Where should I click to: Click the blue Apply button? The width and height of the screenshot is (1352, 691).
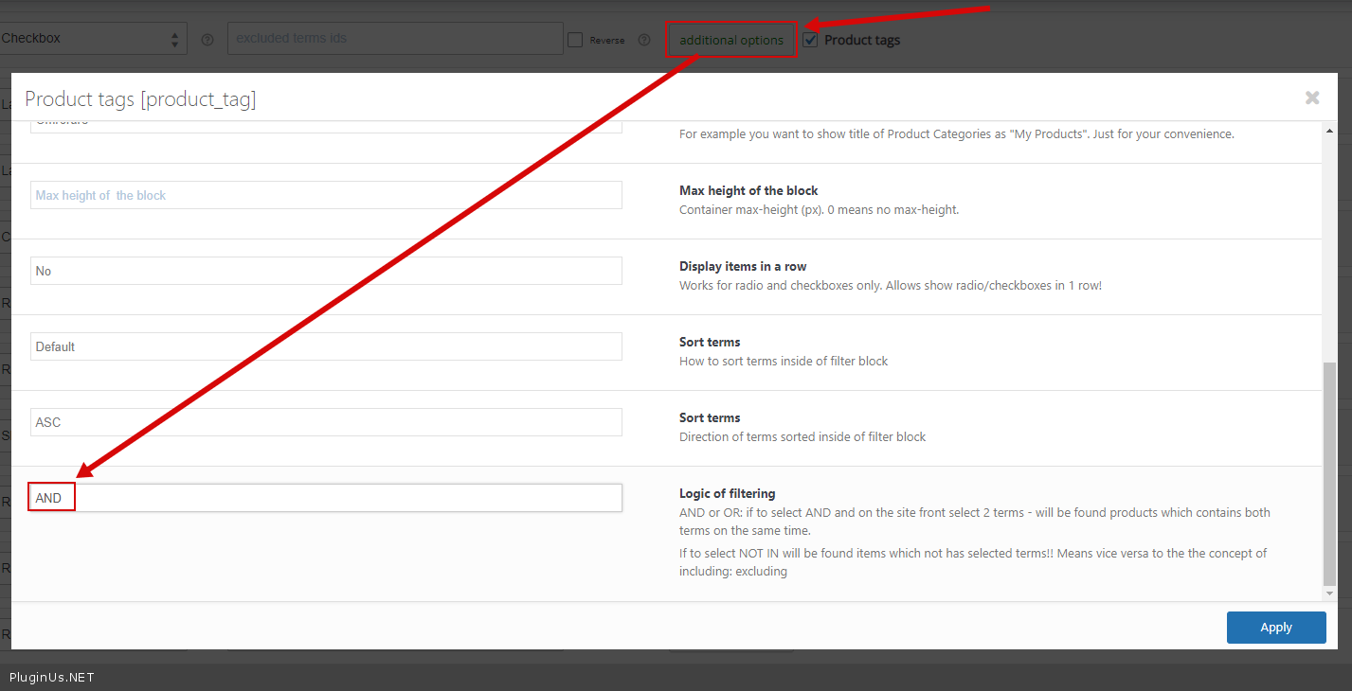coord(1275,628)
